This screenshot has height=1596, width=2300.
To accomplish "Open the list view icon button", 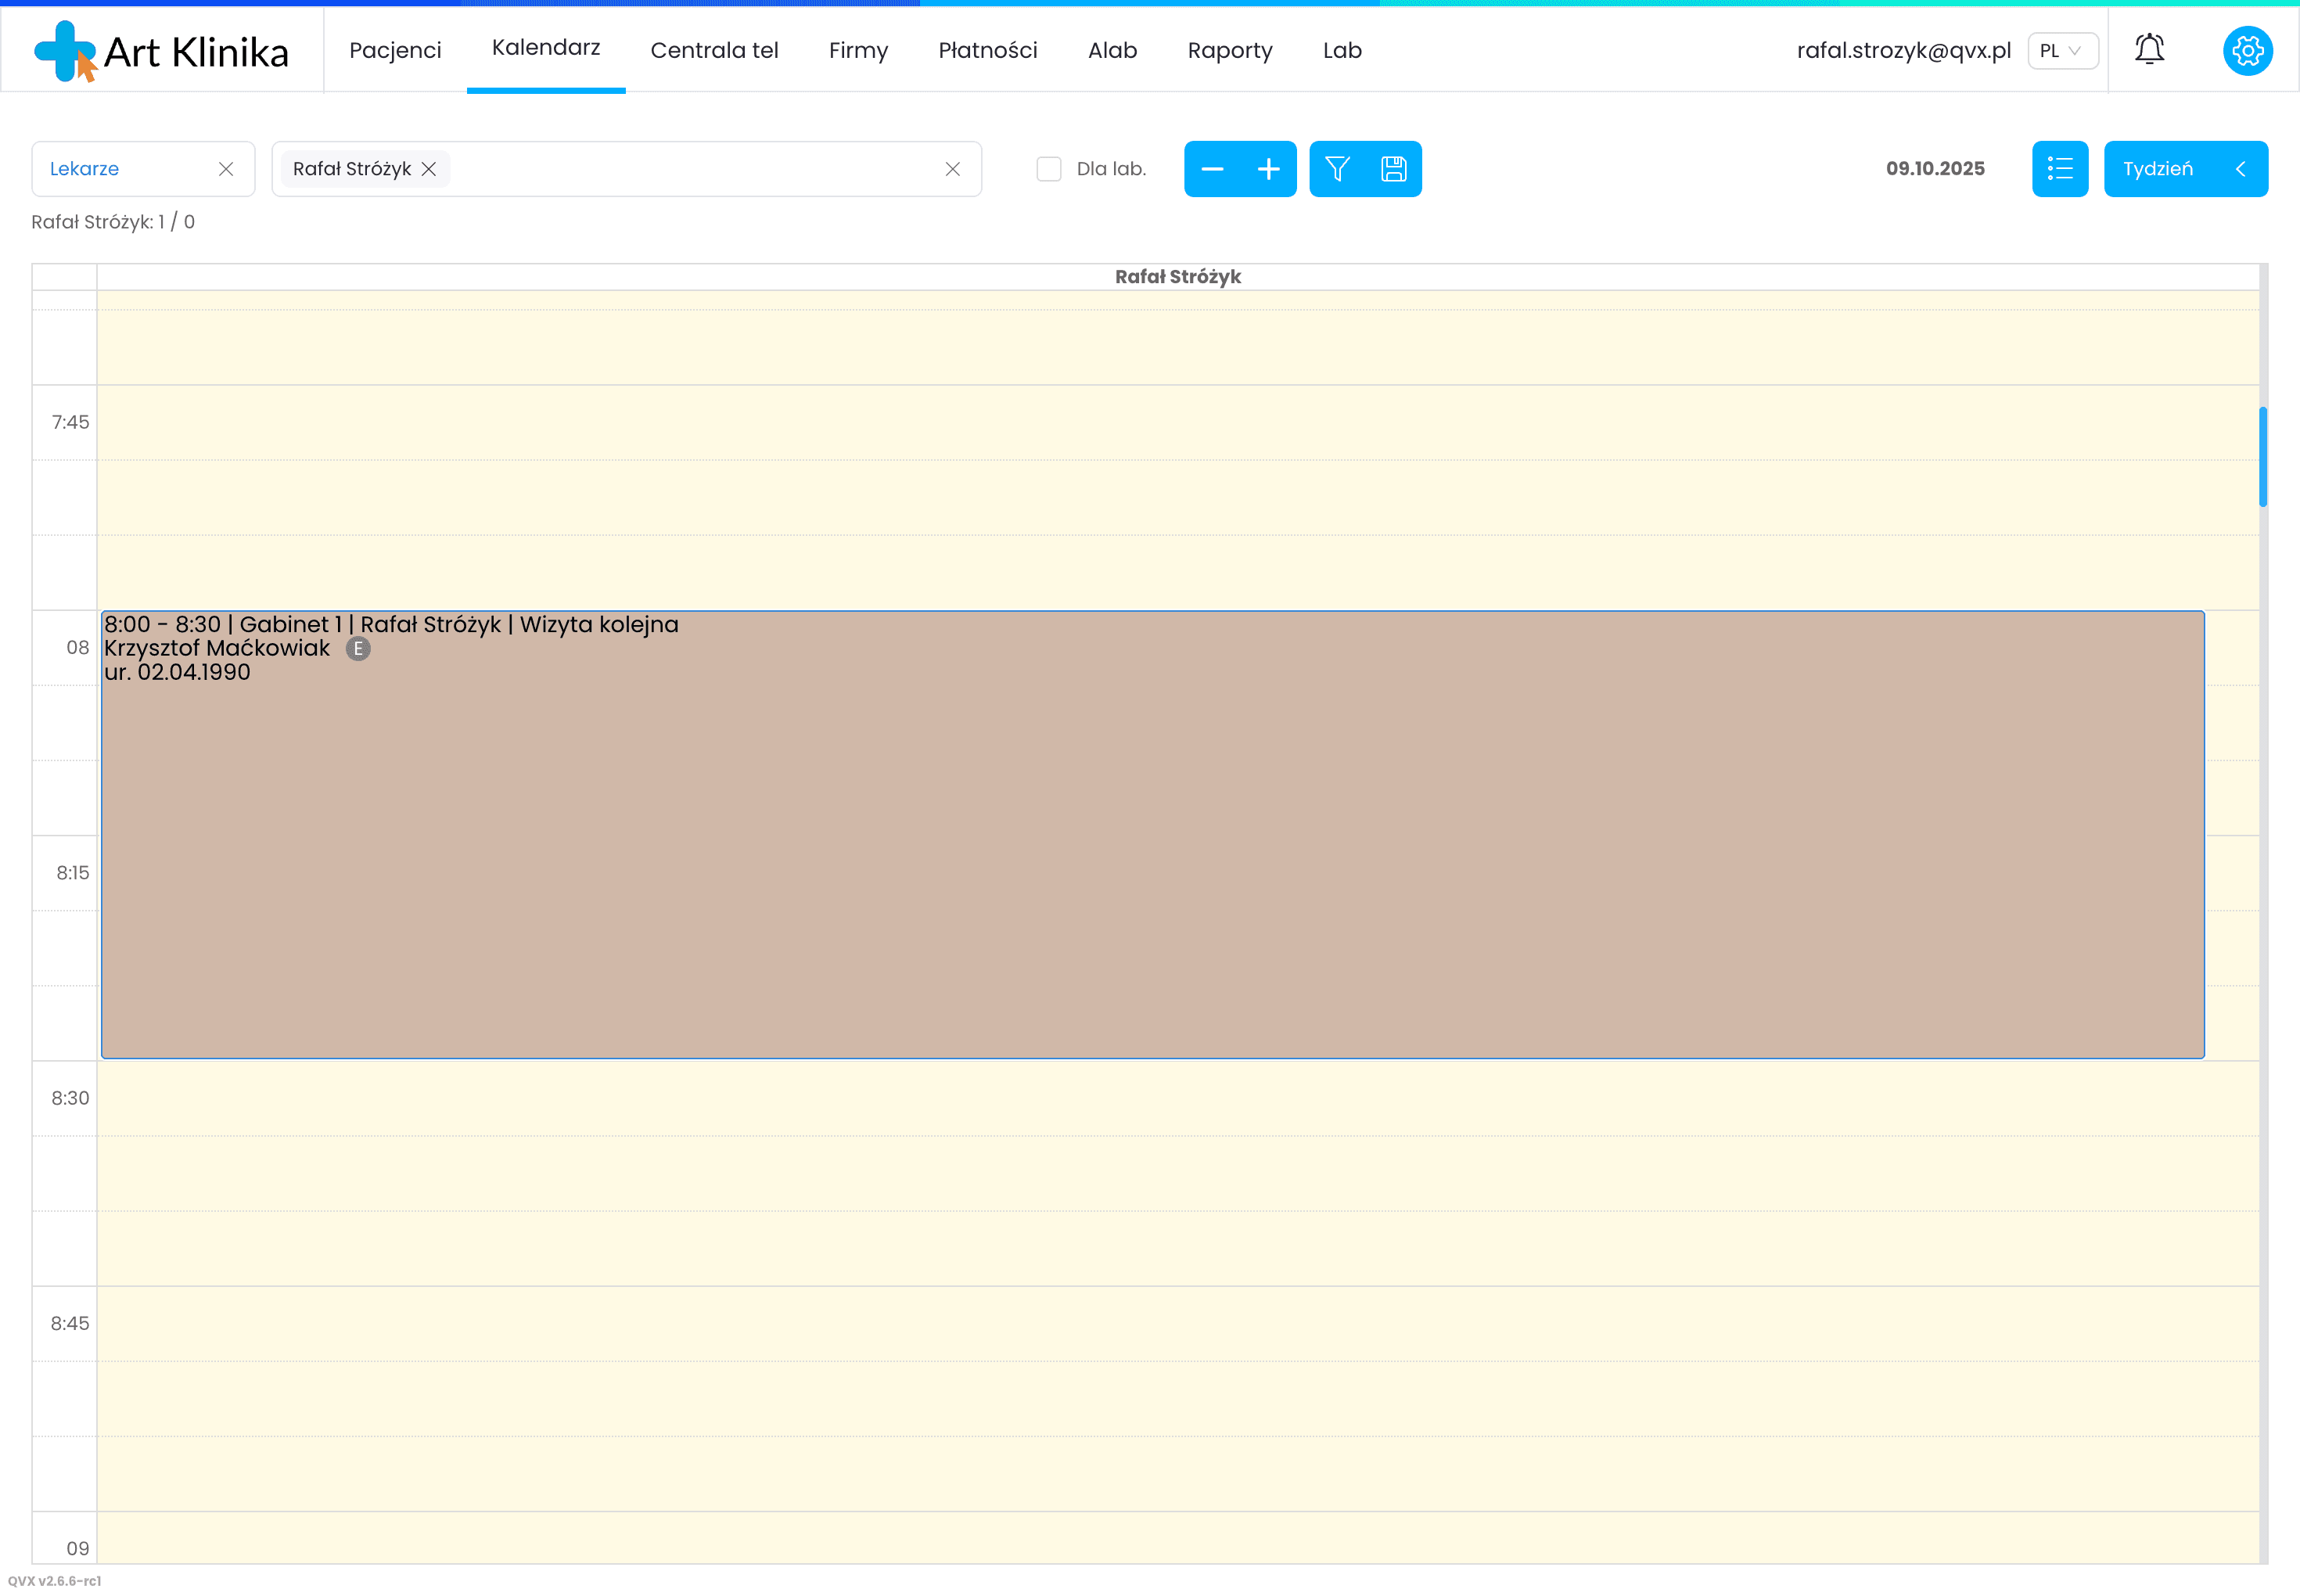I will click(x=2059, y=169).
